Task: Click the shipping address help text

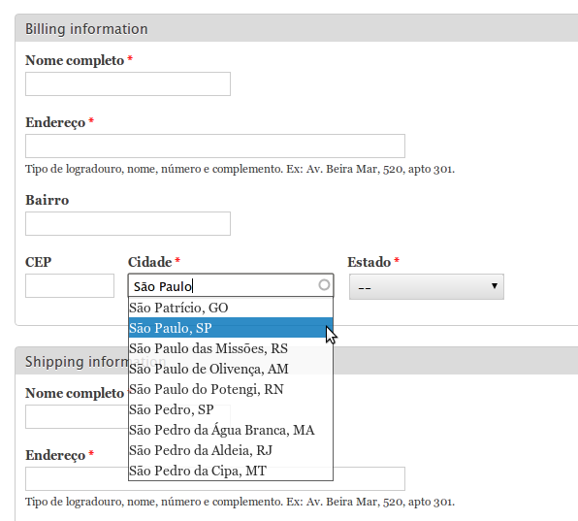Action: 240,502
